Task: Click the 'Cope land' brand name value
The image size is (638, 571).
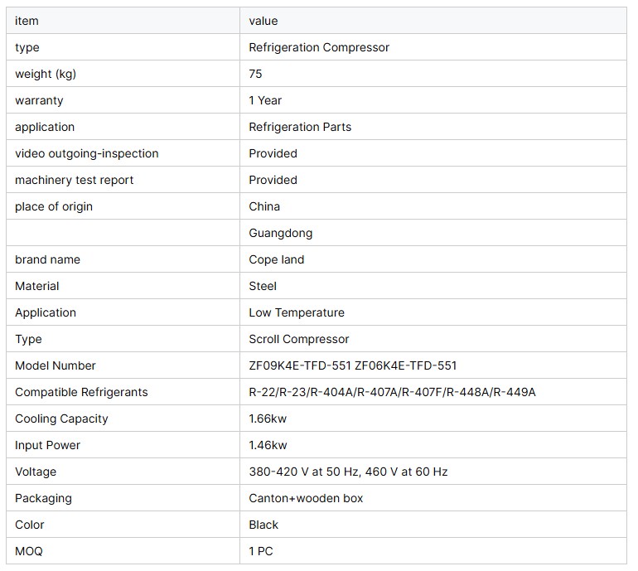Action: pyautogui.click(x=276, y=259)
